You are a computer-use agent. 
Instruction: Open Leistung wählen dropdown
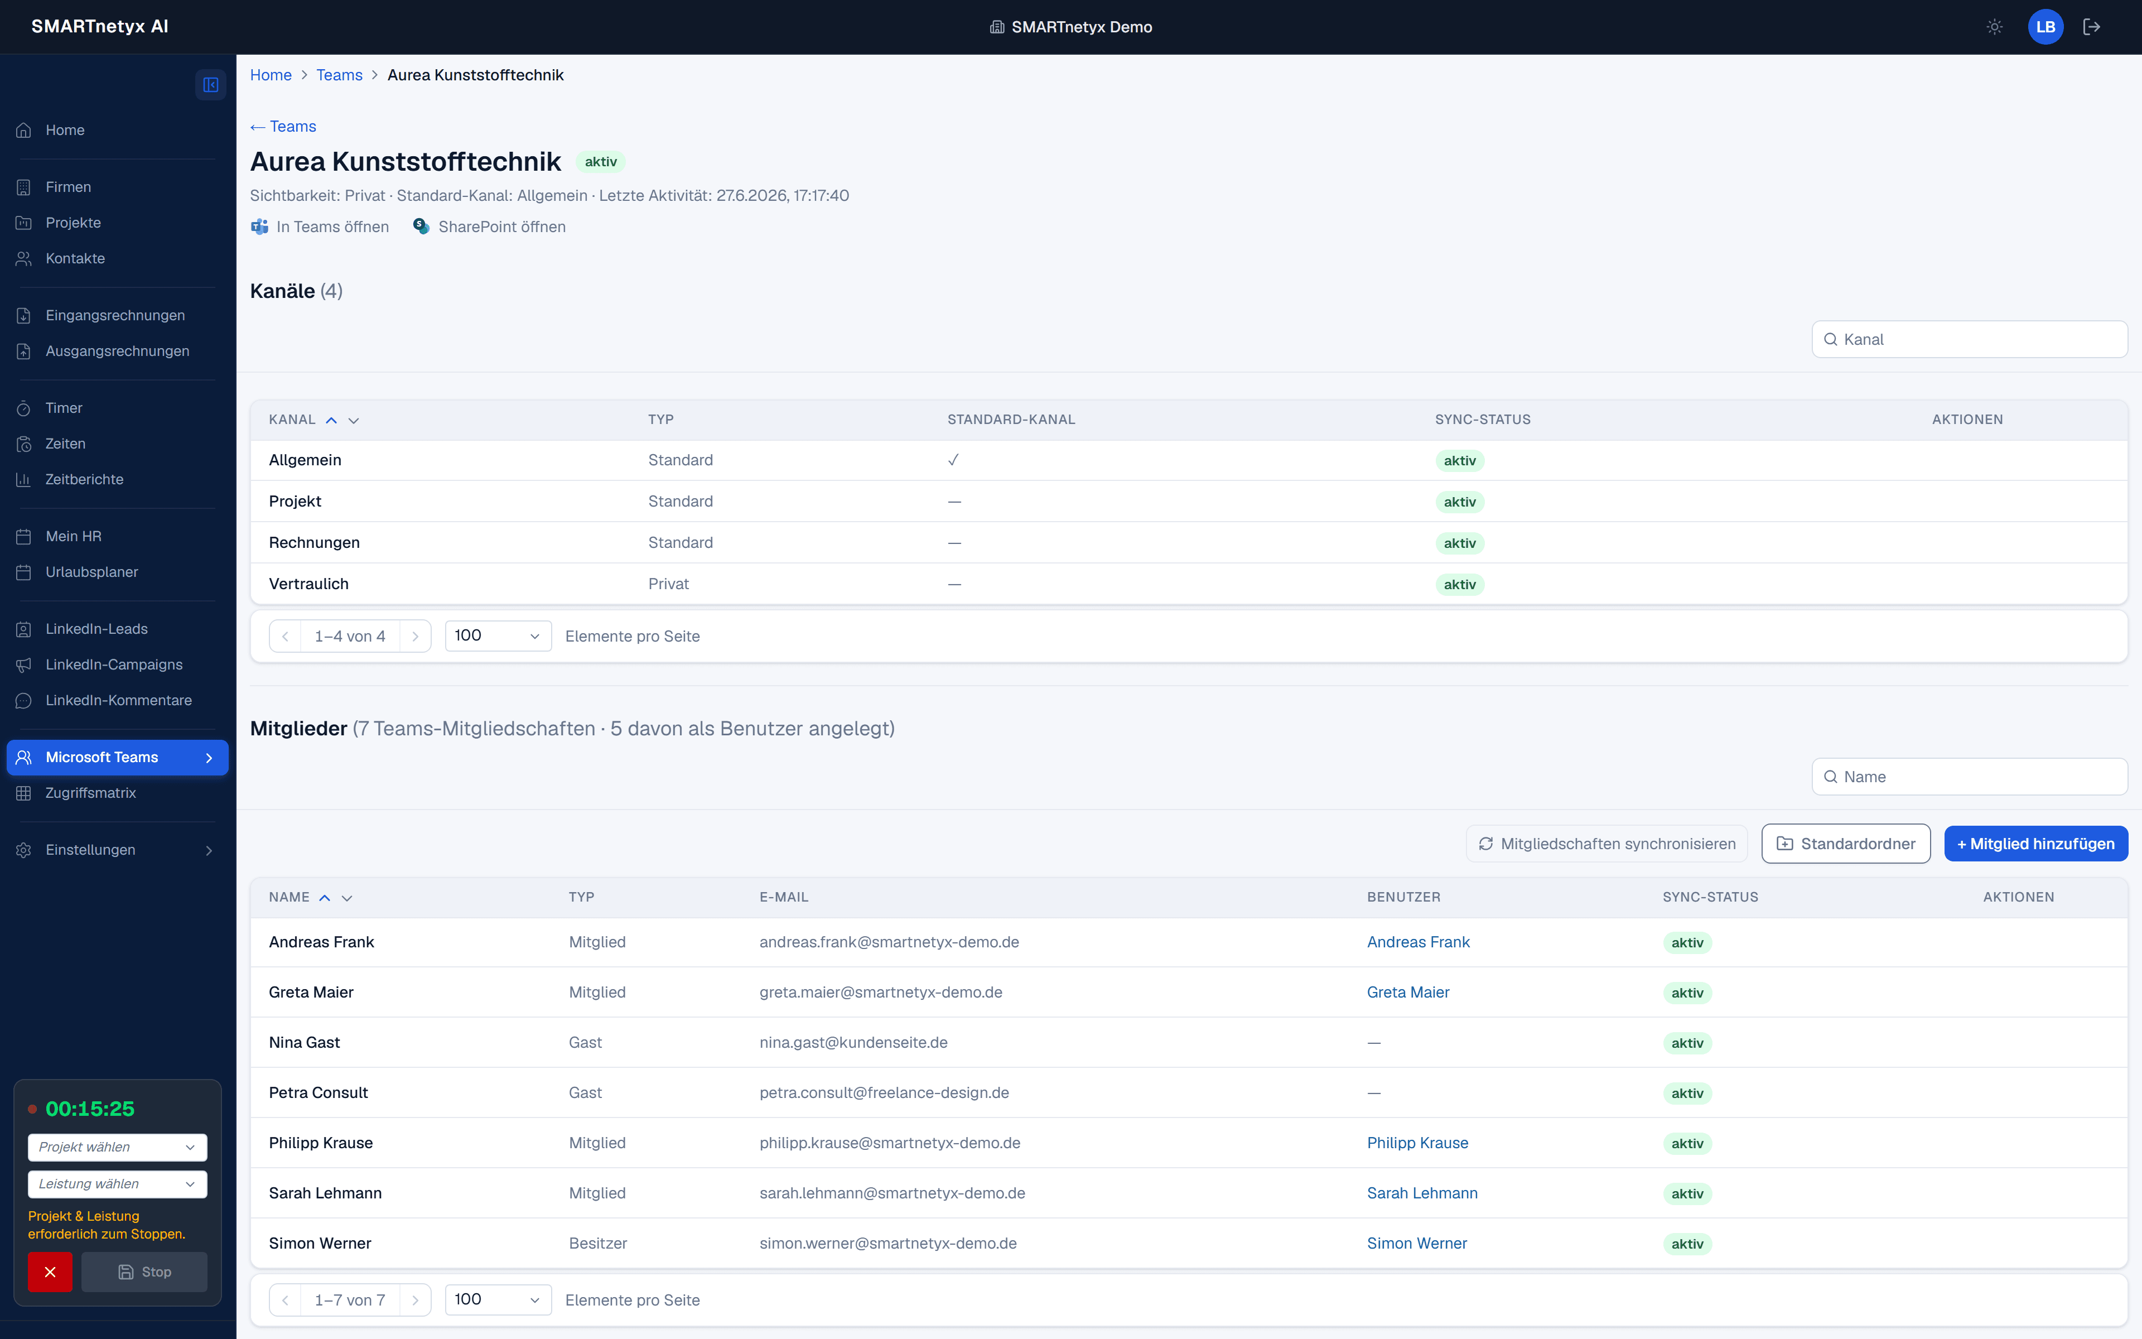click(118, 1184)
